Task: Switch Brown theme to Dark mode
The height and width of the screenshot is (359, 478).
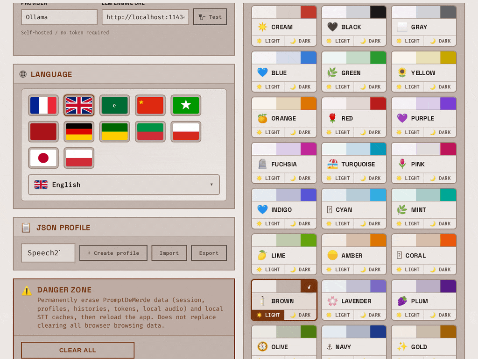Action: [x=301, y=315]
